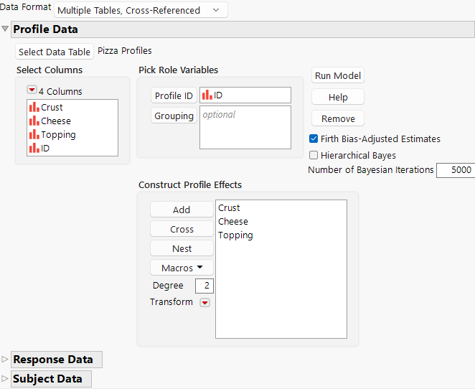Viewport: 475px width, 389px height.
Task: Click the Select Data Table button
Action: (x=55, y=52)
